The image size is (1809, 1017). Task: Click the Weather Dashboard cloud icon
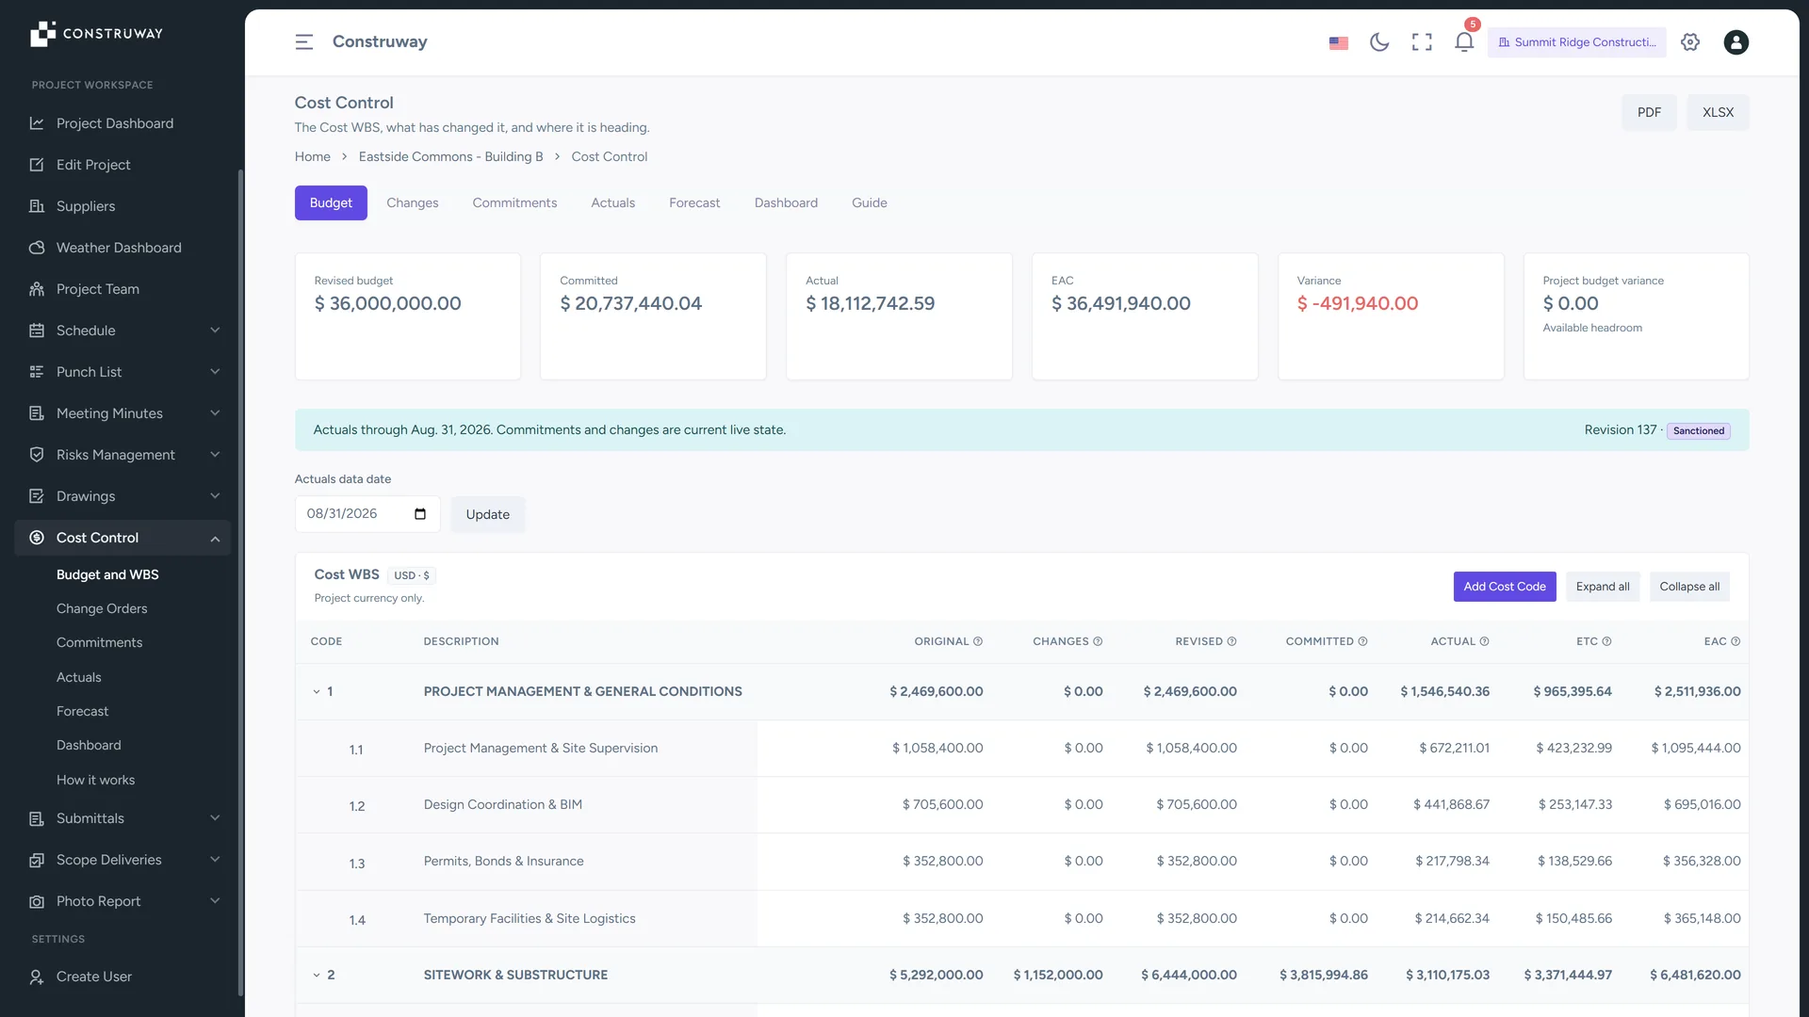37,248
